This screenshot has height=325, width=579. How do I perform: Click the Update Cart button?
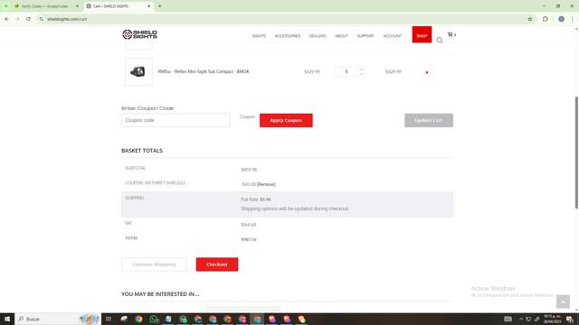point(428,120)
